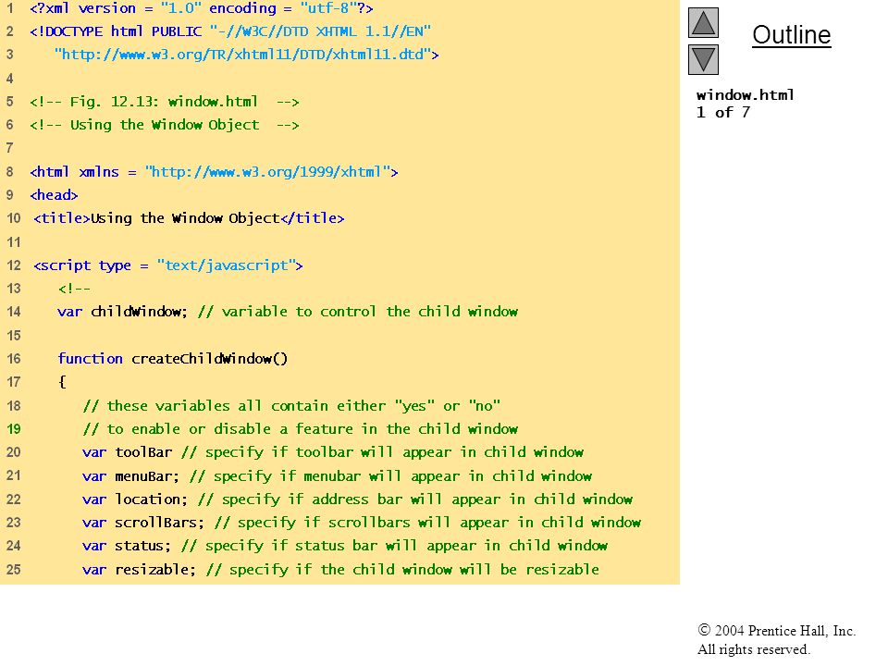
Task: Click the comment about "yes" or "no" variables
Action: click(291, 405)
